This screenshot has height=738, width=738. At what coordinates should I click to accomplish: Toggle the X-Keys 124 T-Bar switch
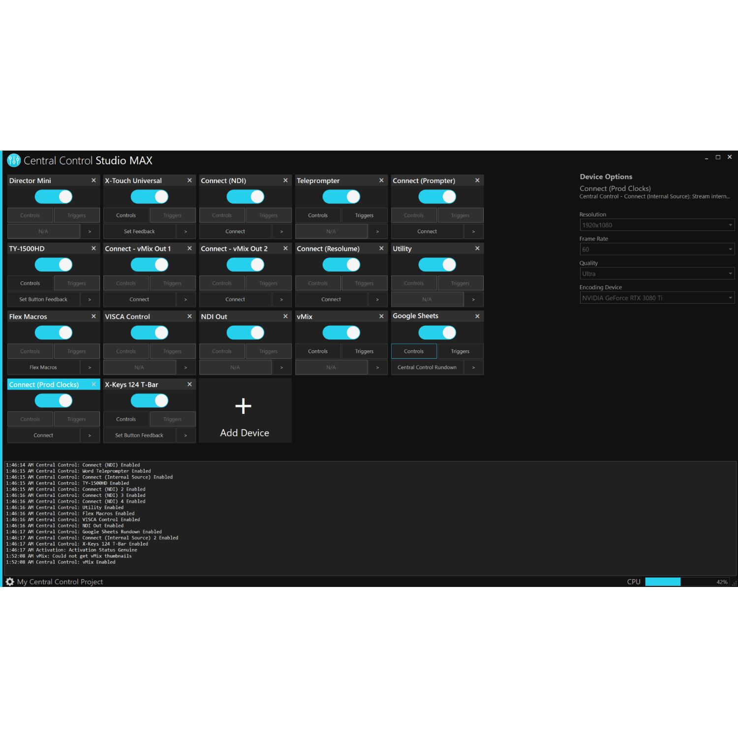(x=150, y=400)
